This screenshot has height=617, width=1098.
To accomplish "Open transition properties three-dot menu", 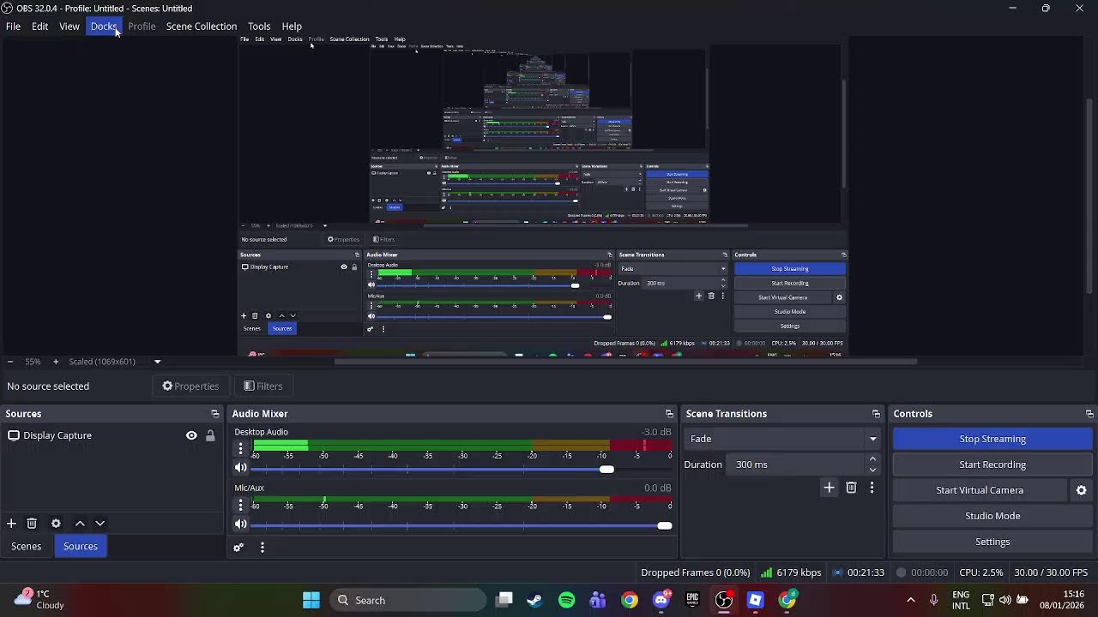I will click(x=872, y=488).
